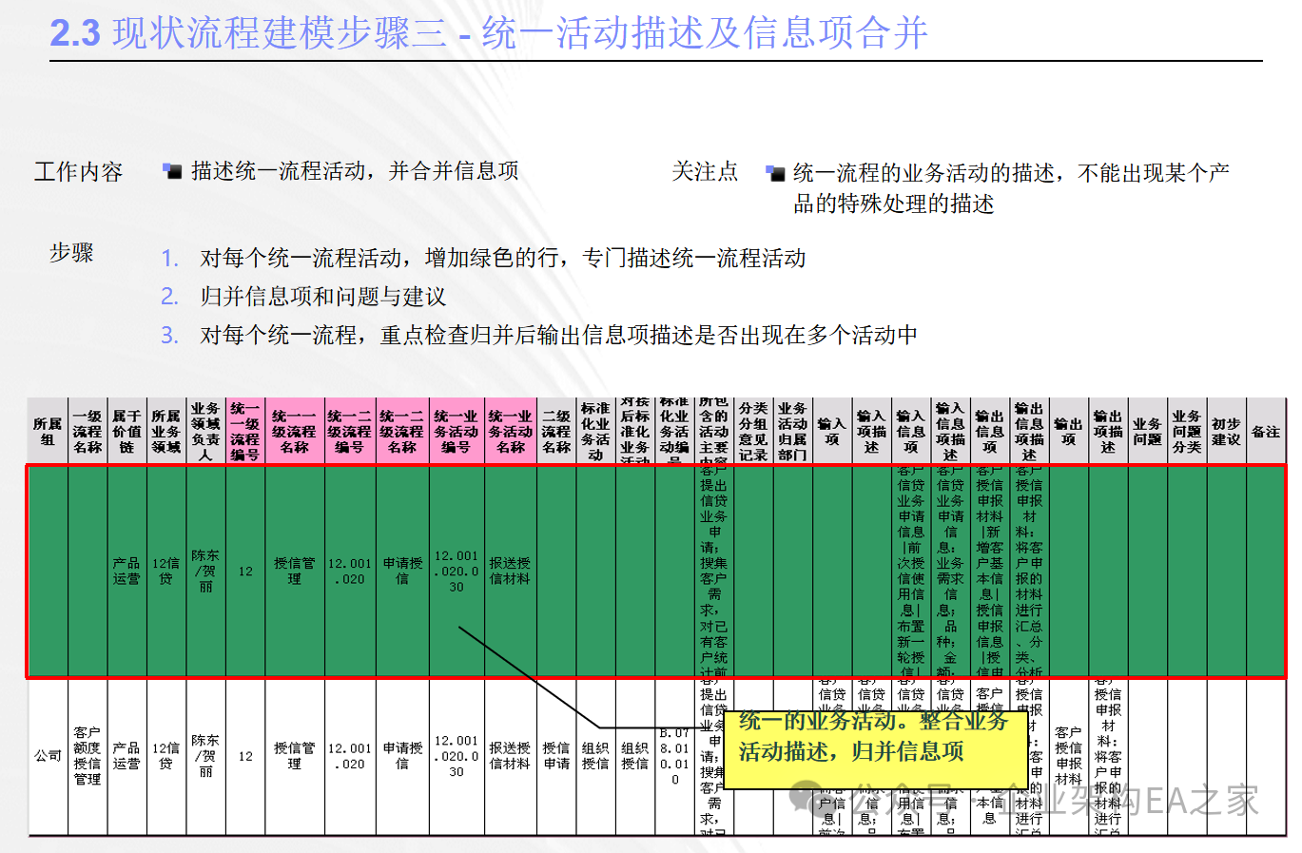
Task: Select the '业务领域负责人' column header
Action: (x=205, y=432)
